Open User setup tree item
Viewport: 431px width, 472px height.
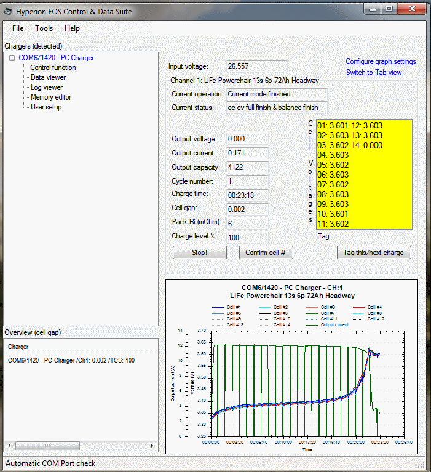click(x=46, y=107)
